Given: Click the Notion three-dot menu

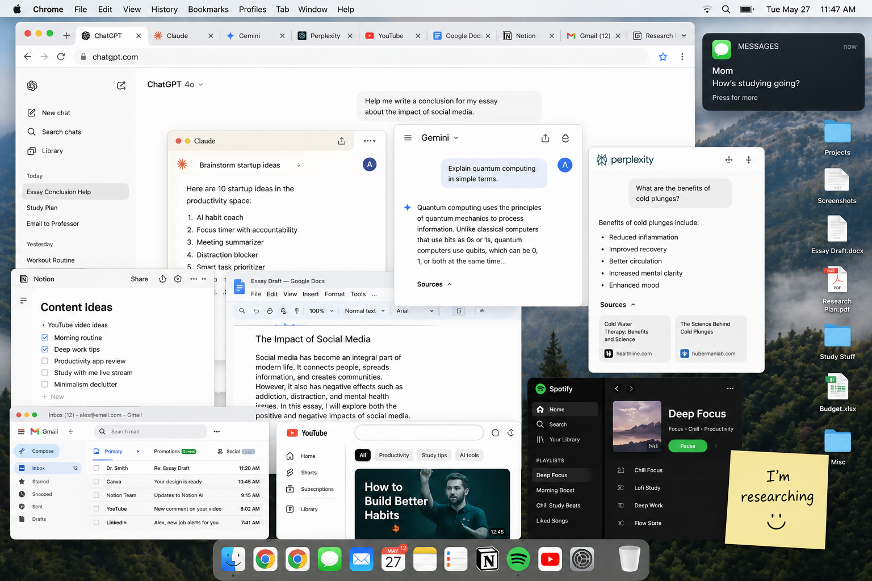Looking at the screenshot, I should point(194,279).
